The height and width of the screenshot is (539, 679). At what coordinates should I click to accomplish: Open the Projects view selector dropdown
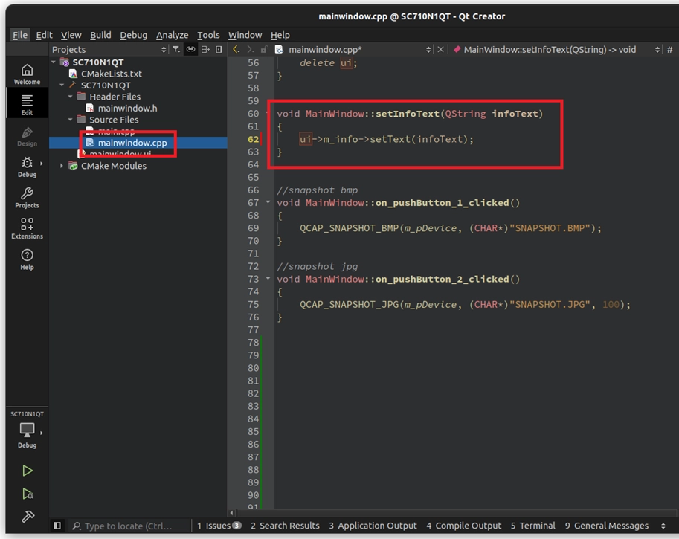pos(164,49)
